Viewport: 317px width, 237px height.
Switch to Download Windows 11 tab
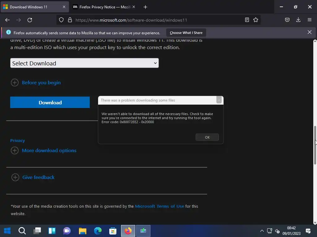35,7
